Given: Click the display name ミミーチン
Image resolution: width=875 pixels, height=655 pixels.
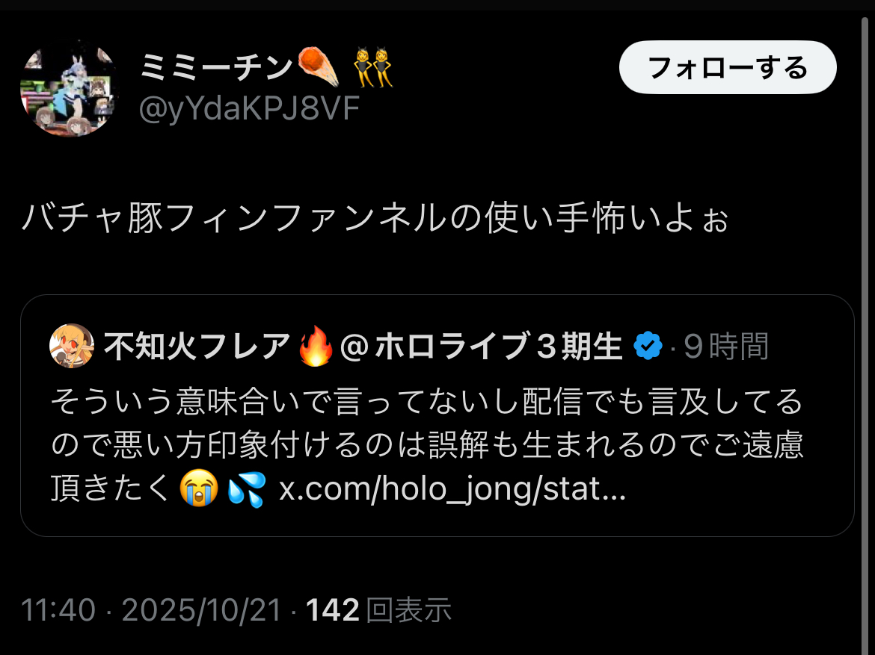Looking at the screenshot, I should pos(216,67).
